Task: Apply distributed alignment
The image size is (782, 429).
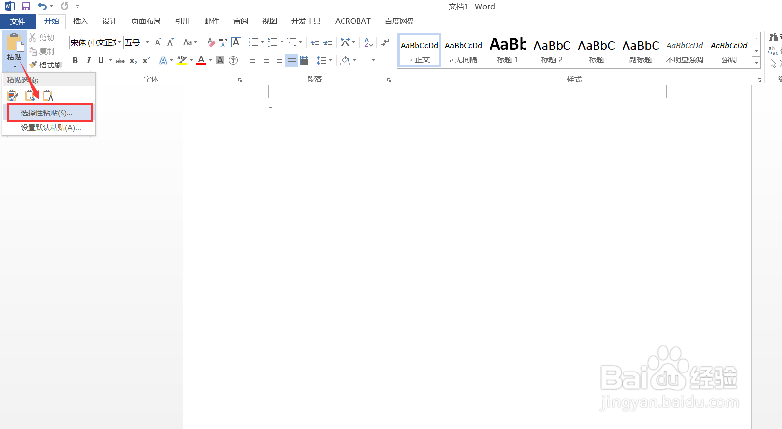Action: (x=305, y=60)
